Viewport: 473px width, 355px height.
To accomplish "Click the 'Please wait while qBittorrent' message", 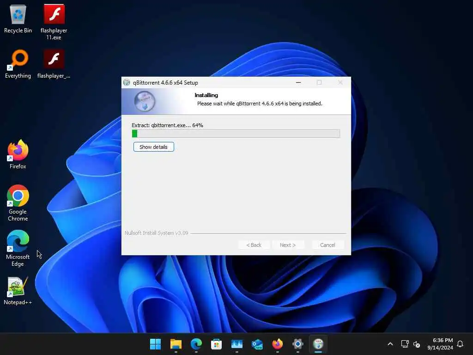I will coord(260,104).
